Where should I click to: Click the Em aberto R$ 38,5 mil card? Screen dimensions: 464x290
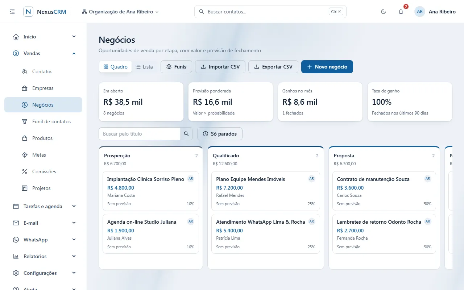click(x=141, y=101)
